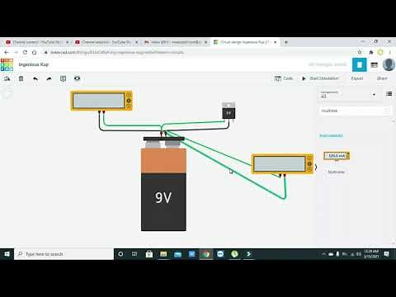Open the component list view icon
396x297 pixels.
pyautogui.click(x=374, y=65)
